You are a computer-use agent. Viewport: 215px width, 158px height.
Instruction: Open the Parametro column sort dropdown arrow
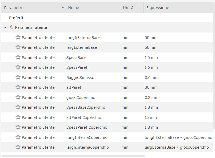pos(63,8)
